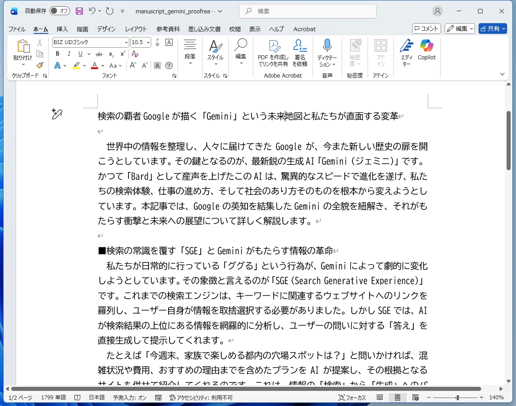This screenshot has width=516, height=406.
Task: Click アクセシビリティ: 利用不可 status
Action: pos(201,398)
